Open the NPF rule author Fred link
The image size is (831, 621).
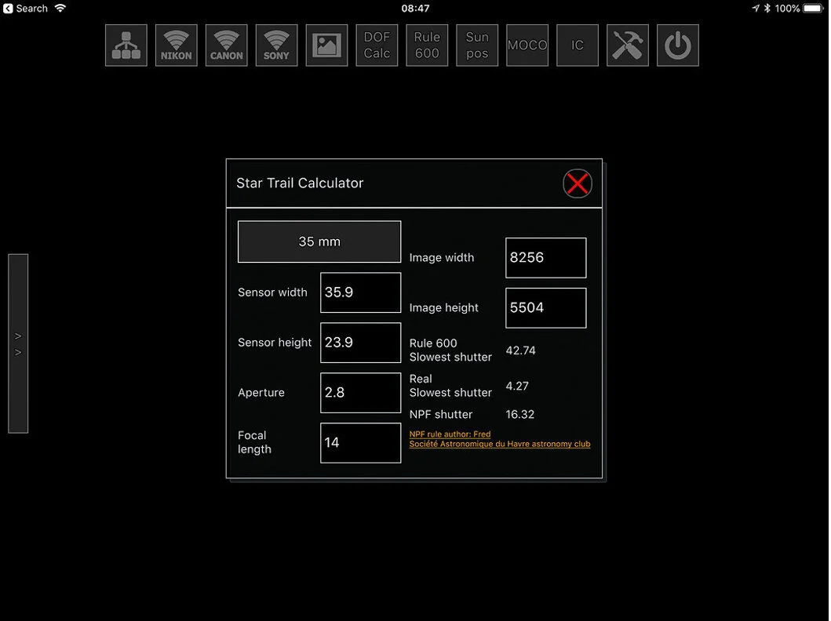point(450,434)
